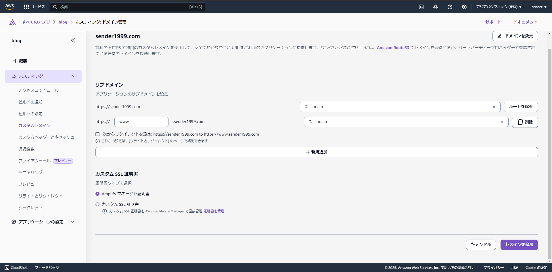Click the info icon under custom SSL option
552x272 pixels.
[x=105, y=211]
